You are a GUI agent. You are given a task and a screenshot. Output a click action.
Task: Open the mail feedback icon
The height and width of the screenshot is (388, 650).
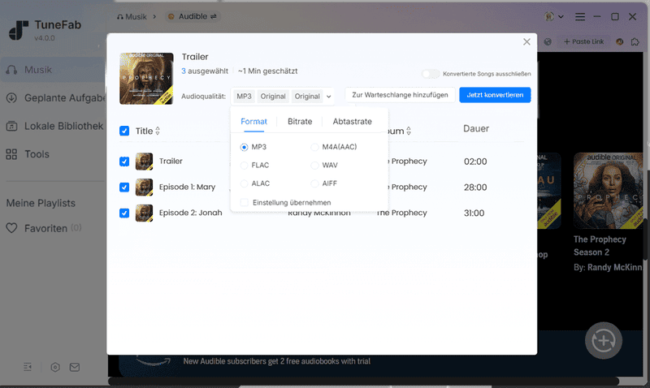click(75, 367)
